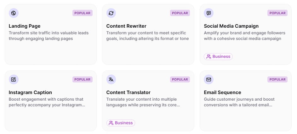Click the Popular badge on Landing Page
297x134 pixels.
83,13
